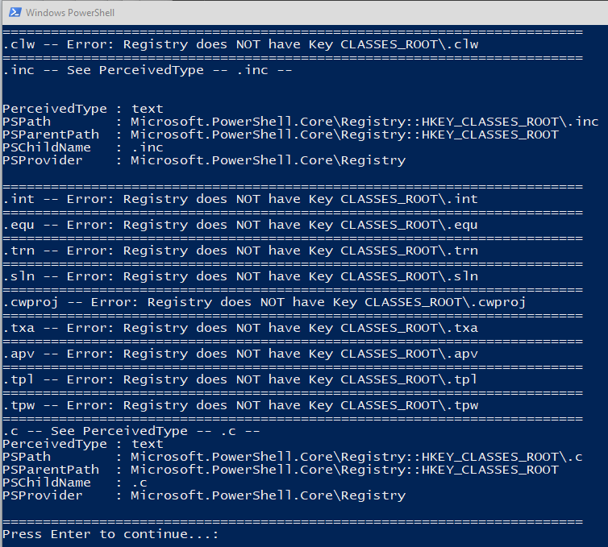Click the PSPath line ending in \.inc
The image size is (608, 547).
(x=300, y=122)
